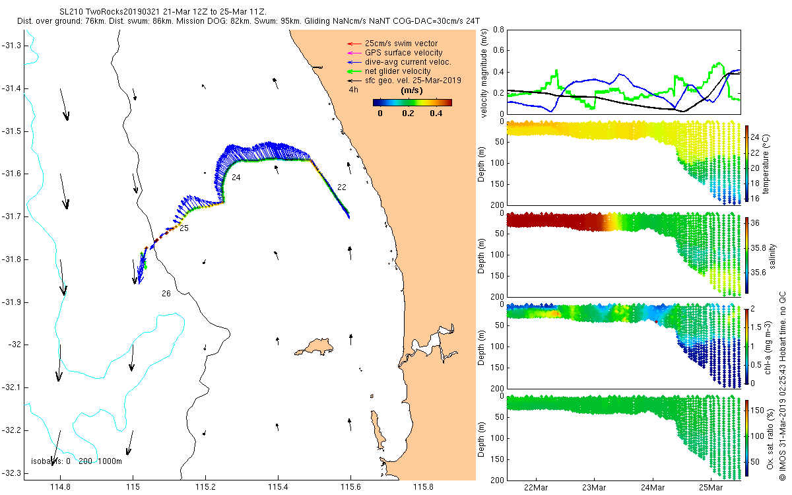Viewport: 792px width, 495px height.
Task: Click the Ox. sat. ratio colorbar
Action: point(747,435)
